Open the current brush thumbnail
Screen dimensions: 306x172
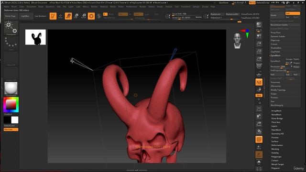pyautogui.click(x=11, y=28)
